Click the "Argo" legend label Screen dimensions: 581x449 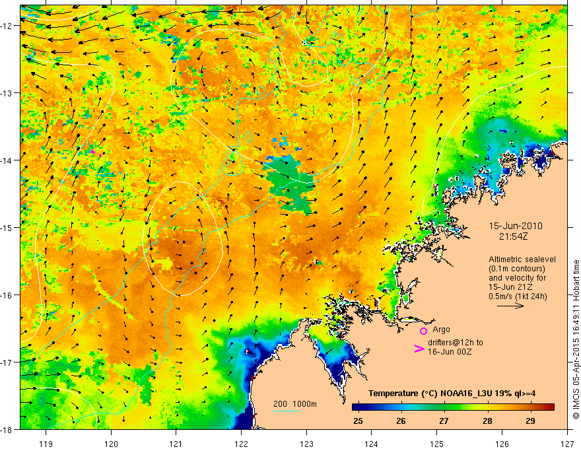pyautogui.click(x=441, y=329)
